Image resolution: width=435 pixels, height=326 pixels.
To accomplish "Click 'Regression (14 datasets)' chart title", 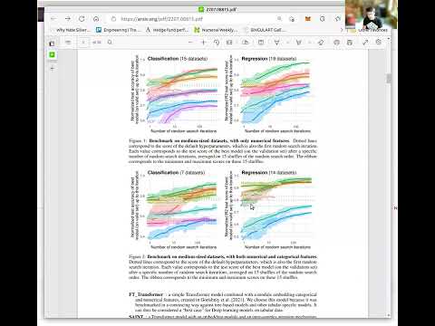I will click(269, 172).
